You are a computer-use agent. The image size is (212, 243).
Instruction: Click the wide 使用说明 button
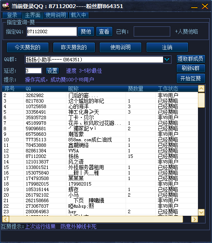click(x=120, y=47)
